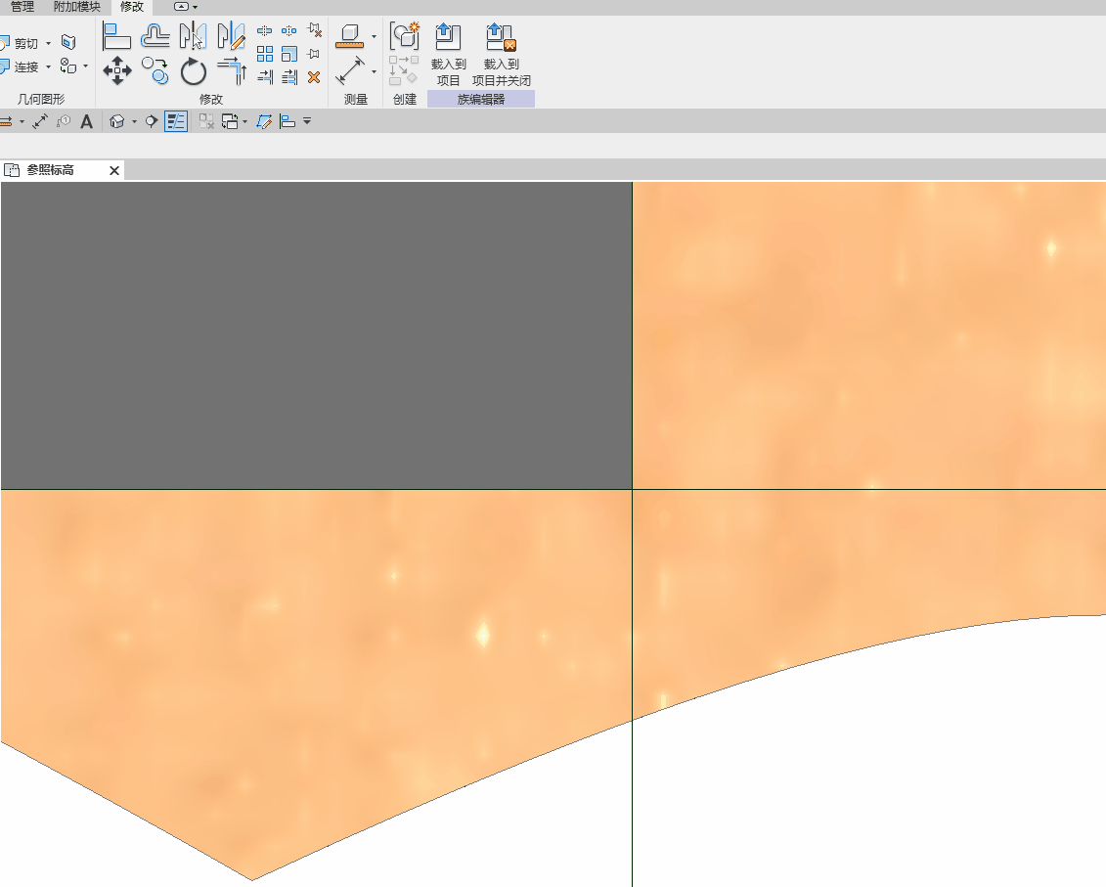The image size is (1106, 887).
Task: Click 载入到项目并关闭 button
Action: click(502, 55)
